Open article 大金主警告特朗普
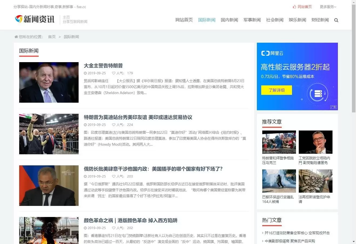This screenshot has width=356, height=244. (x=103, y=66)
